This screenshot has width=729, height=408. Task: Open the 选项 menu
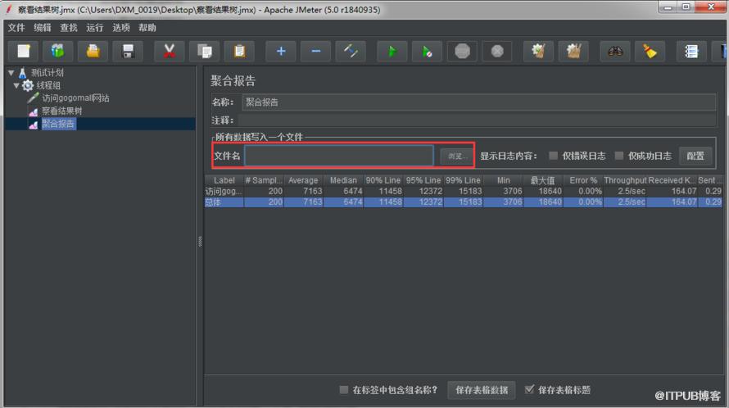tap(121, 28)
